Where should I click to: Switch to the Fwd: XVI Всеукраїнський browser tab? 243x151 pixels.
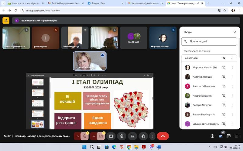(64, 3)
